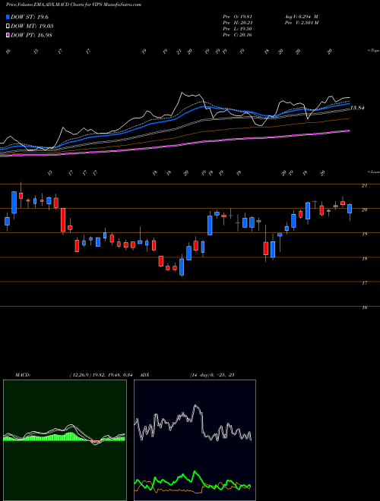The width and height of the screenshot is (380, 501).
Task: Select the 'DOW PT: 16.98' legend label
Action: click(x=31, y=35)
